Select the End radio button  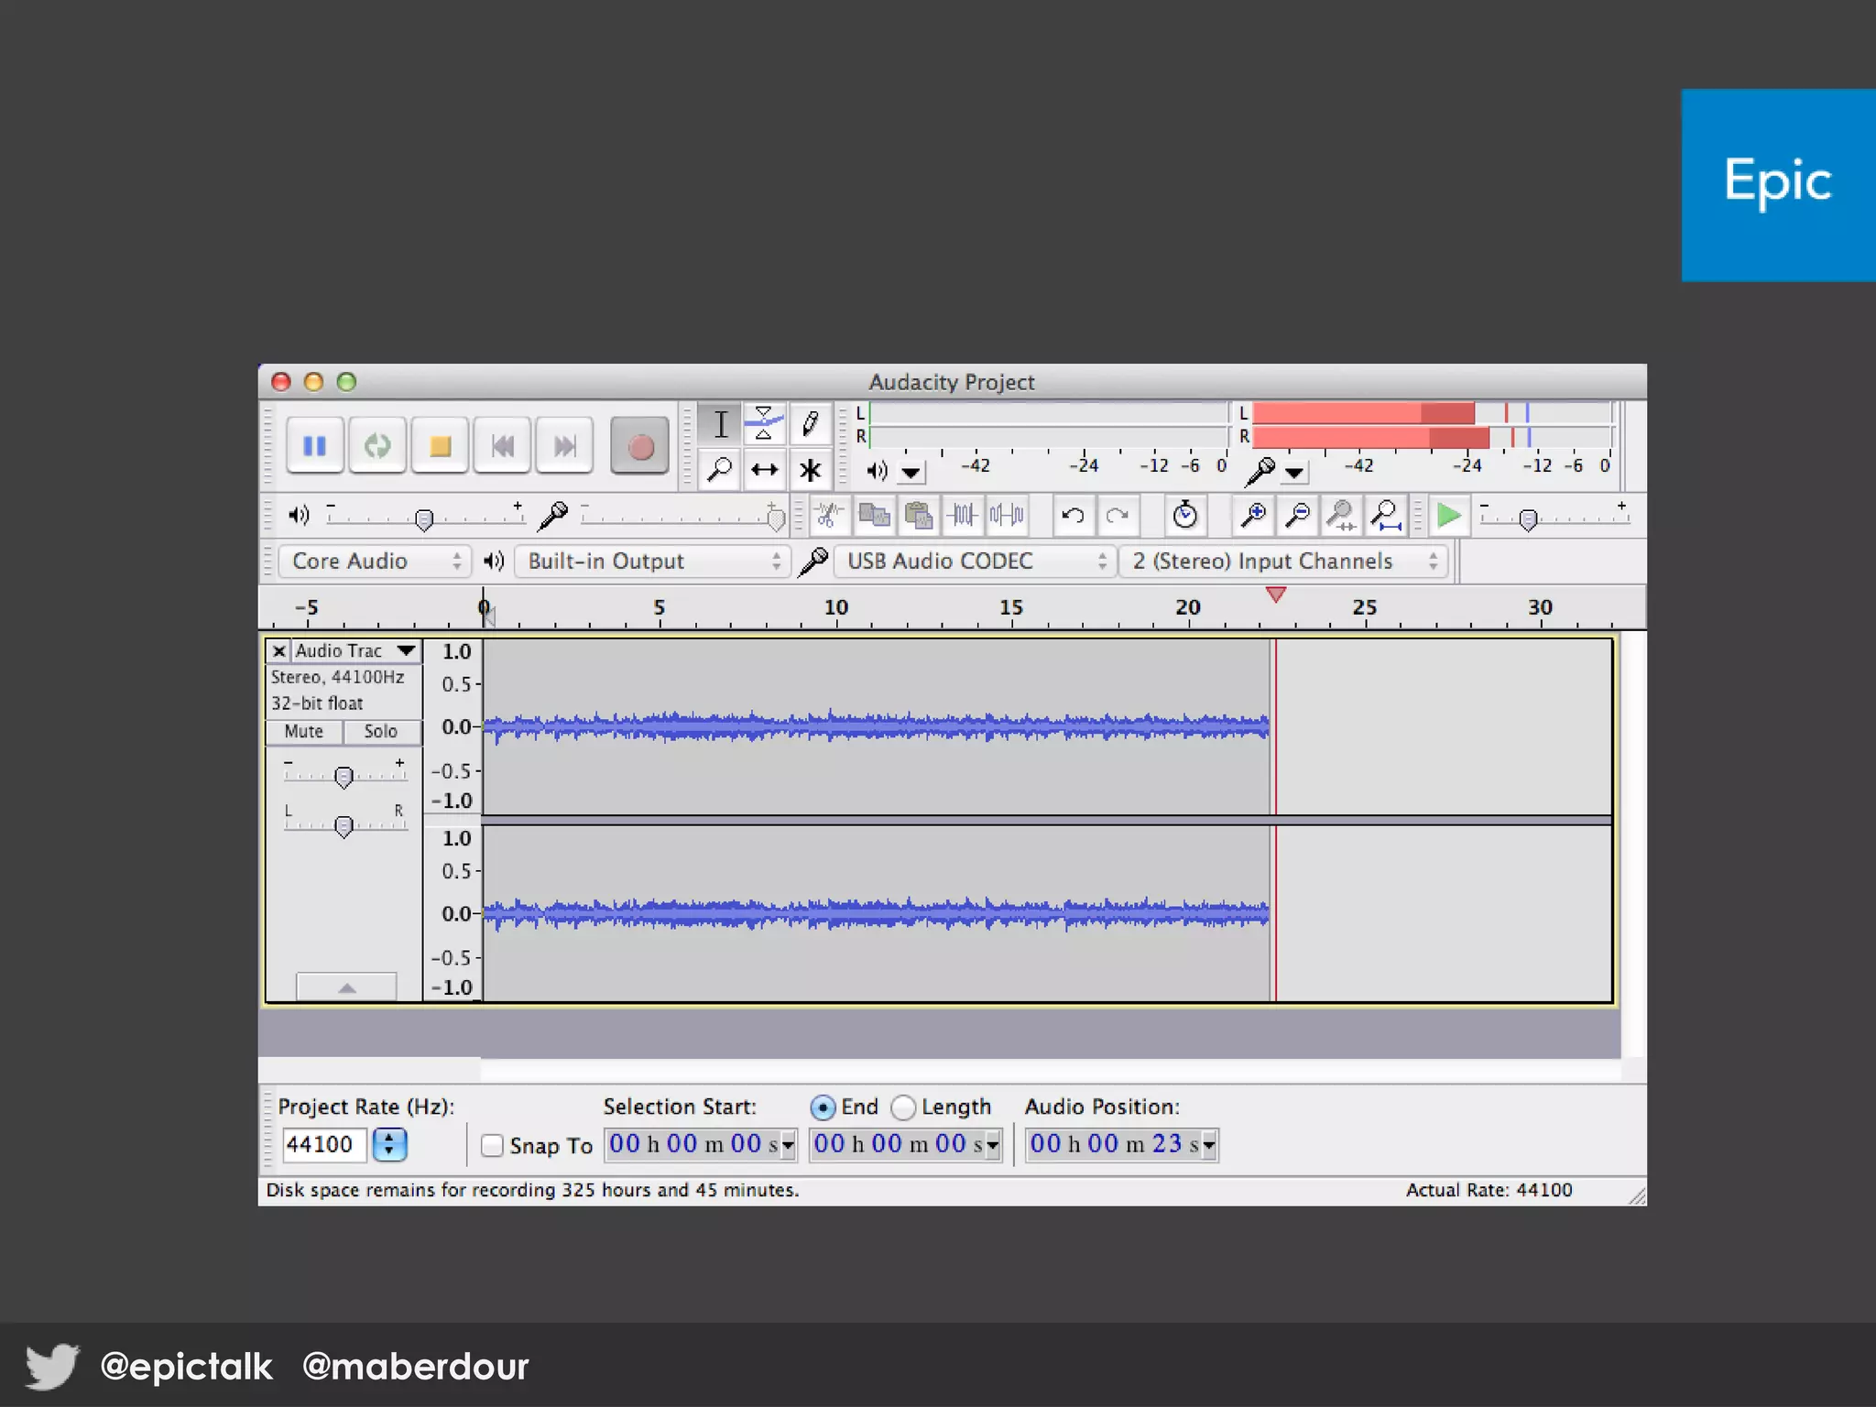(823, 1107)
